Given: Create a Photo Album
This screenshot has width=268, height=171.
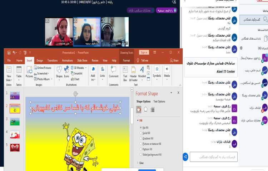Looking at the screenshot, I should point(42,79).
